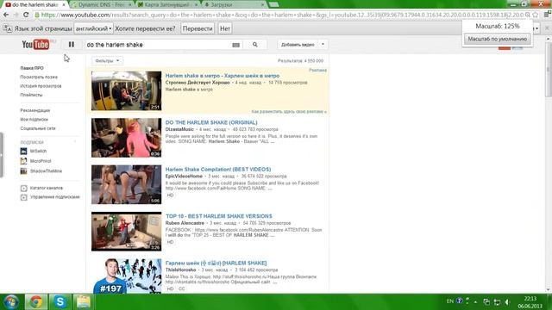Open a new tab button

(x=274, y=4)
